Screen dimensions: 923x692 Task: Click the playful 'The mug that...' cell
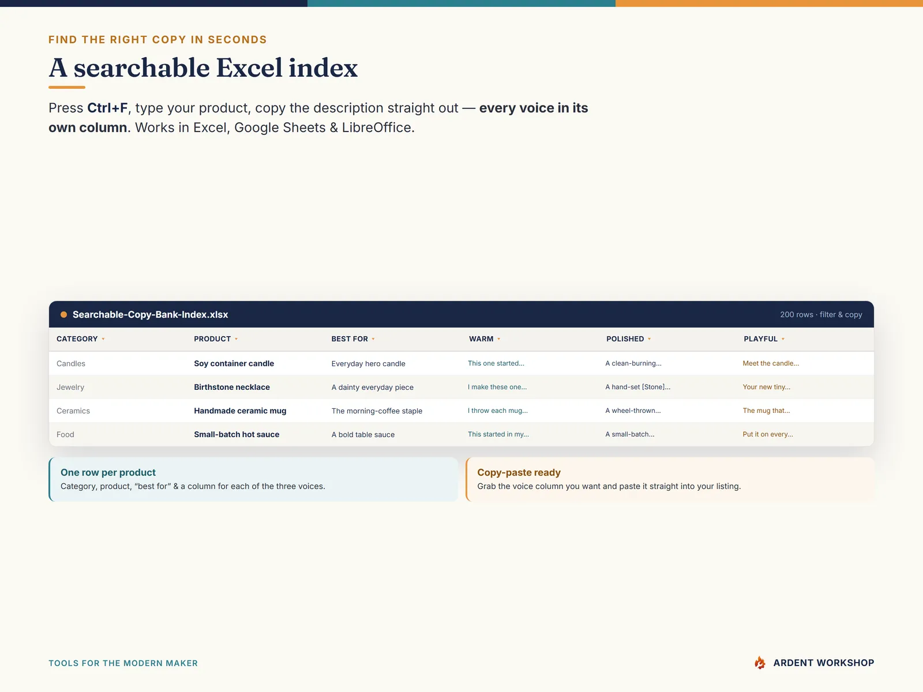[766, 411]
